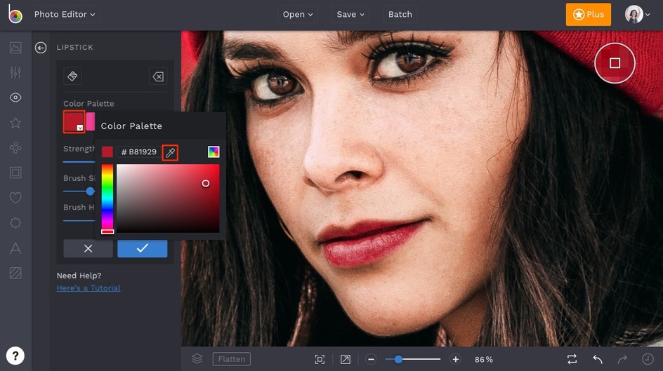The height and width of the screenshot is (371, 663).
Task: Toggle the compare original swap icon
Action: click(572, 359)
